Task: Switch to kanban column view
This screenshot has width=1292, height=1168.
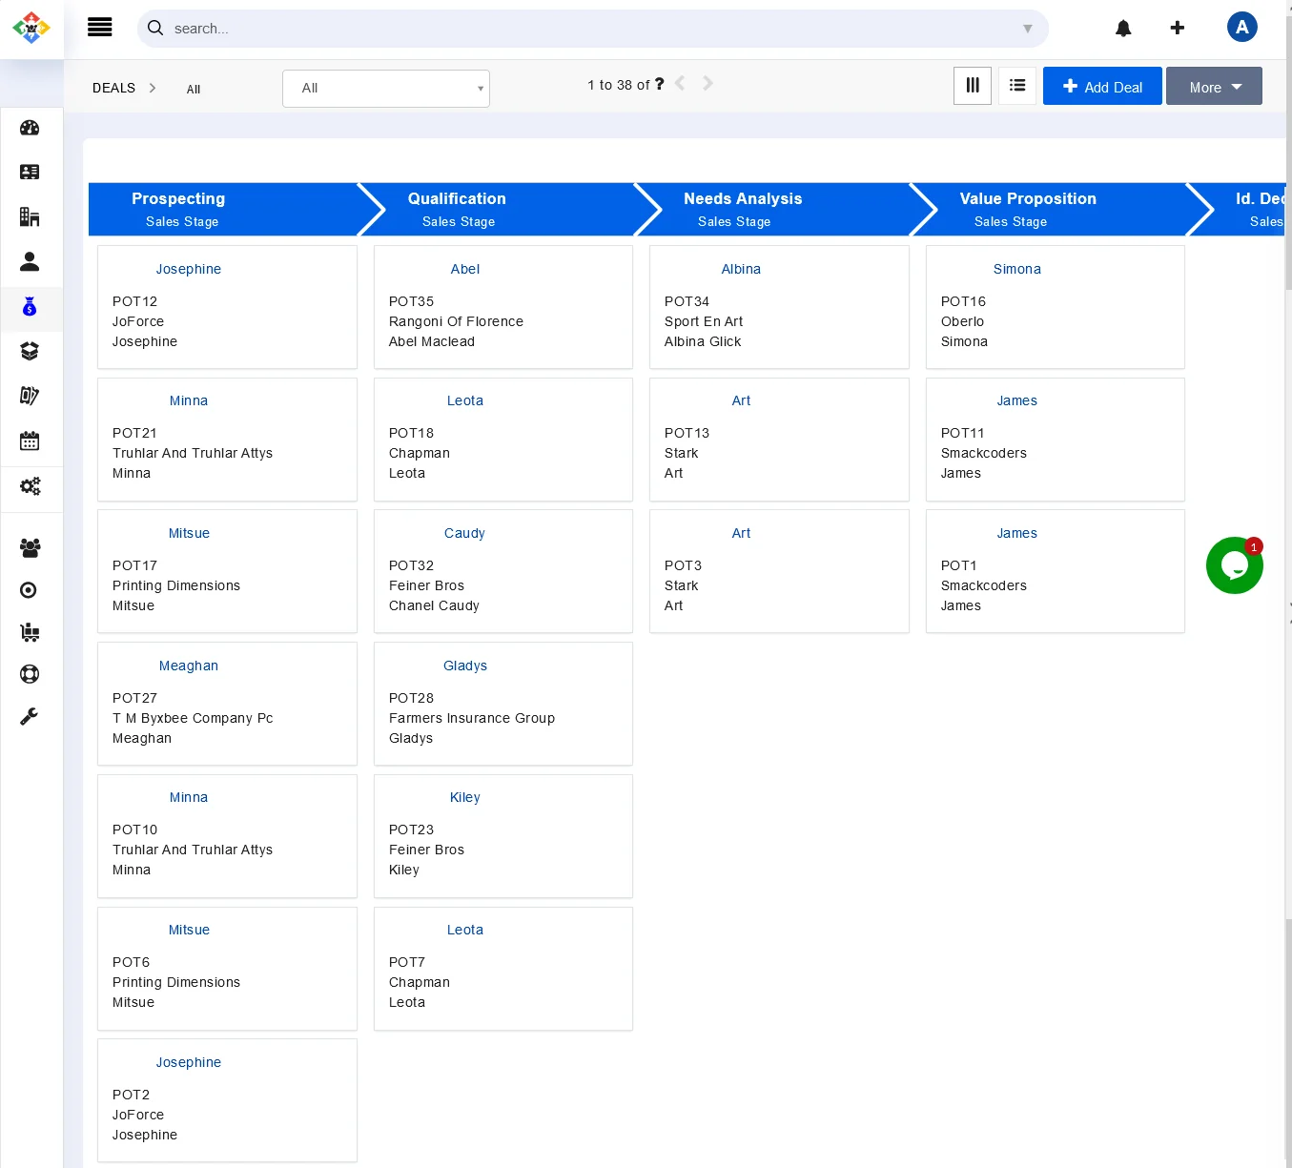Action: coord(973,86)
